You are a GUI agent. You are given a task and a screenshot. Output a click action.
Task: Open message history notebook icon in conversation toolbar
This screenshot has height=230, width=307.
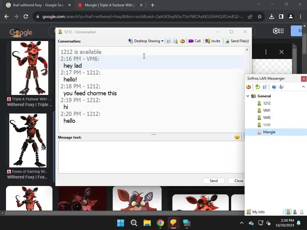(x=169, y=41)
